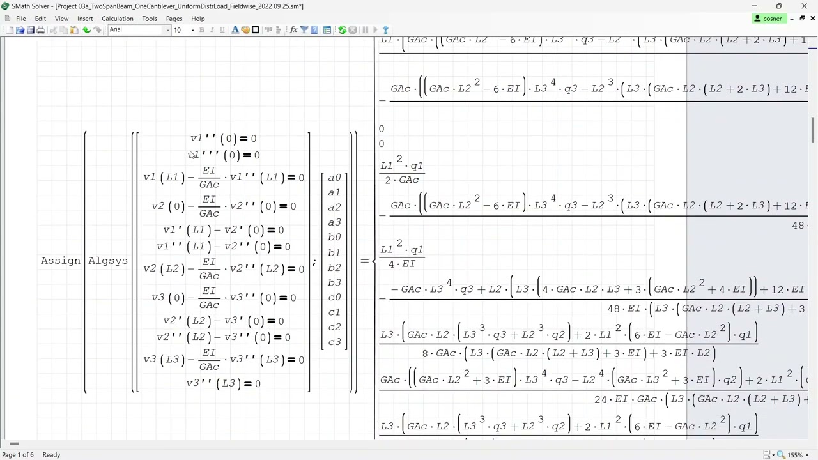Open the Edit menu
The image size is (818, 460).
coord(40,19)
